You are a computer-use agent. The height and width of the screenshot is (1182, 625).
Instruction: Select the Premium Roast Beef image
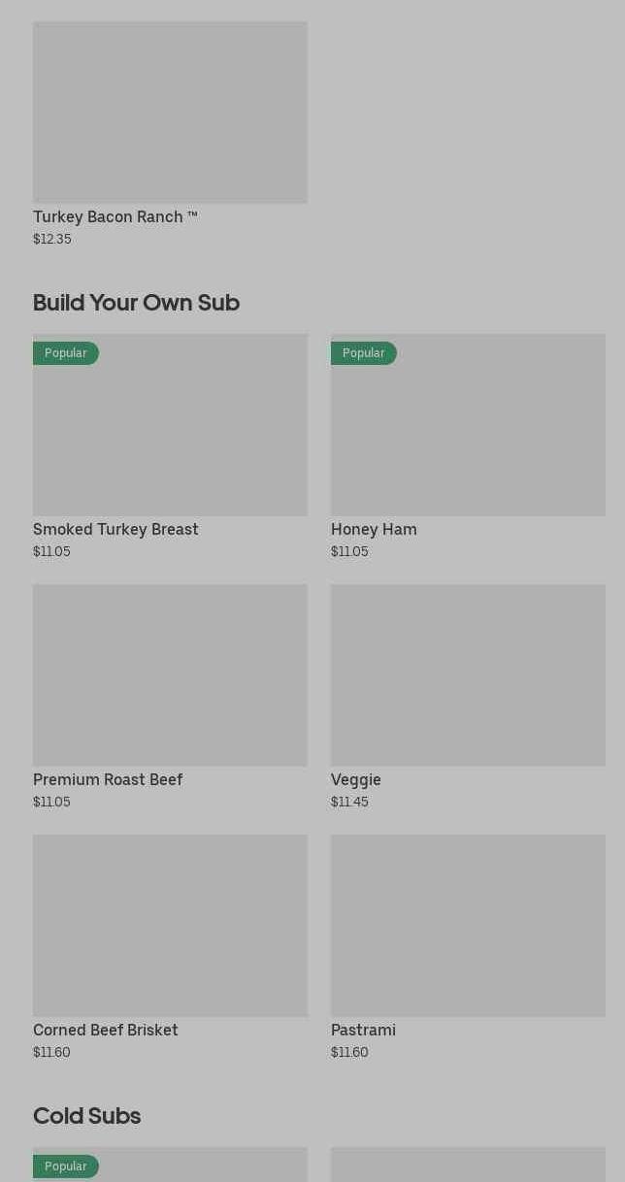pos(170,674)
